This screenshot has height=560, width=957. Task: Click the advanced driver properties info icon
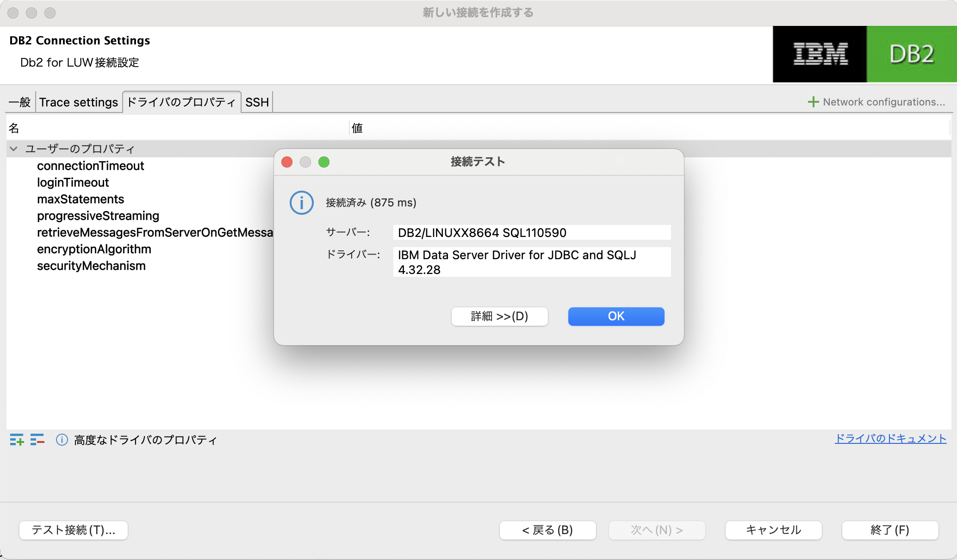click(62, 440)
